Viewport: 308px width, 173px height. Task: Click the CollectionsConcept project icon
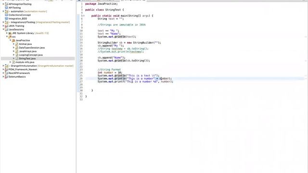pyautogui.click(x=6, y=15)
